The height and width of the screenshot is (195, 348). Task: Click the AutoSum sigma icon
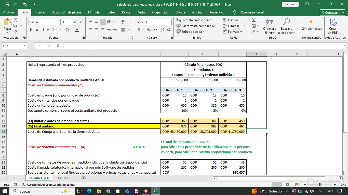(253, 20)
